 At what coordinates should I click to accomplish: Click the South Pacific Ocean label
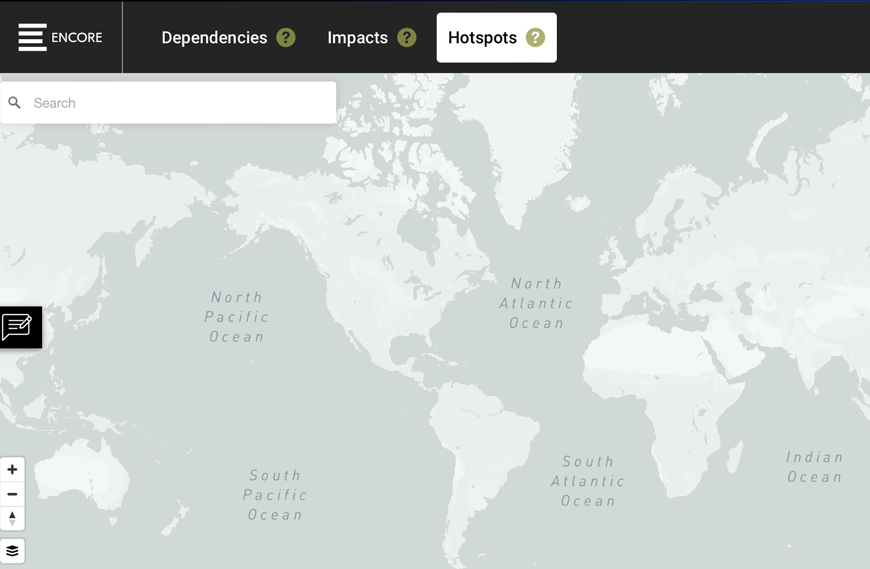click(275, 495)
